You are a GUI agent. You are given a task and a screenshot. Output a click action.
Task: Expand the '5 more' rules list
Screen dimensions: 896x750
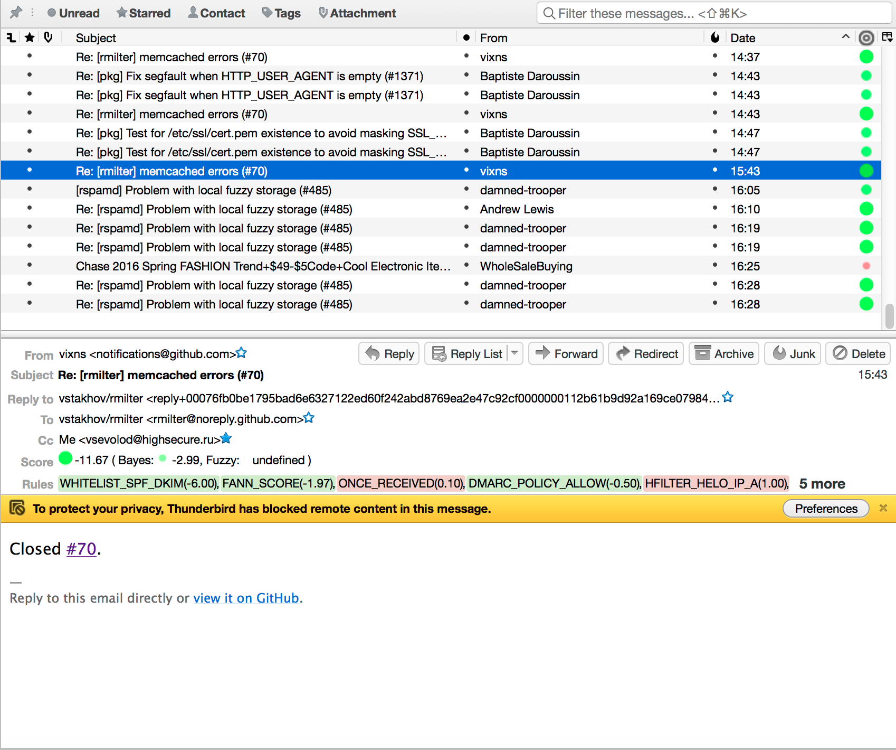(x=822, y=484)
